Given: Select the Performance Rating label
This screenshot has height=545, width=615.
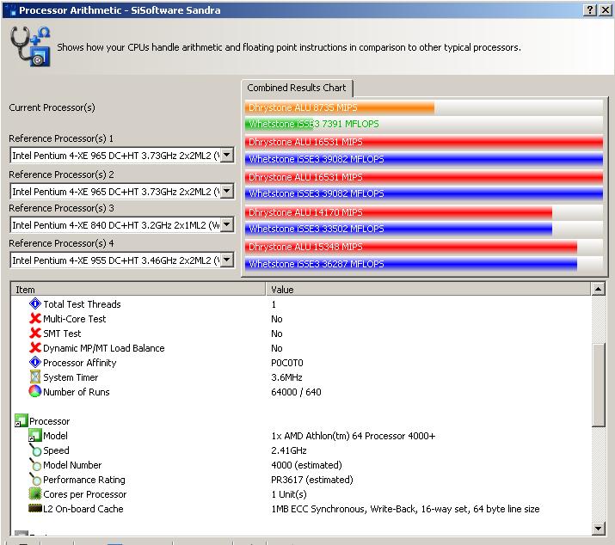Looking at the screenshot, I should [x=84, y=480].
